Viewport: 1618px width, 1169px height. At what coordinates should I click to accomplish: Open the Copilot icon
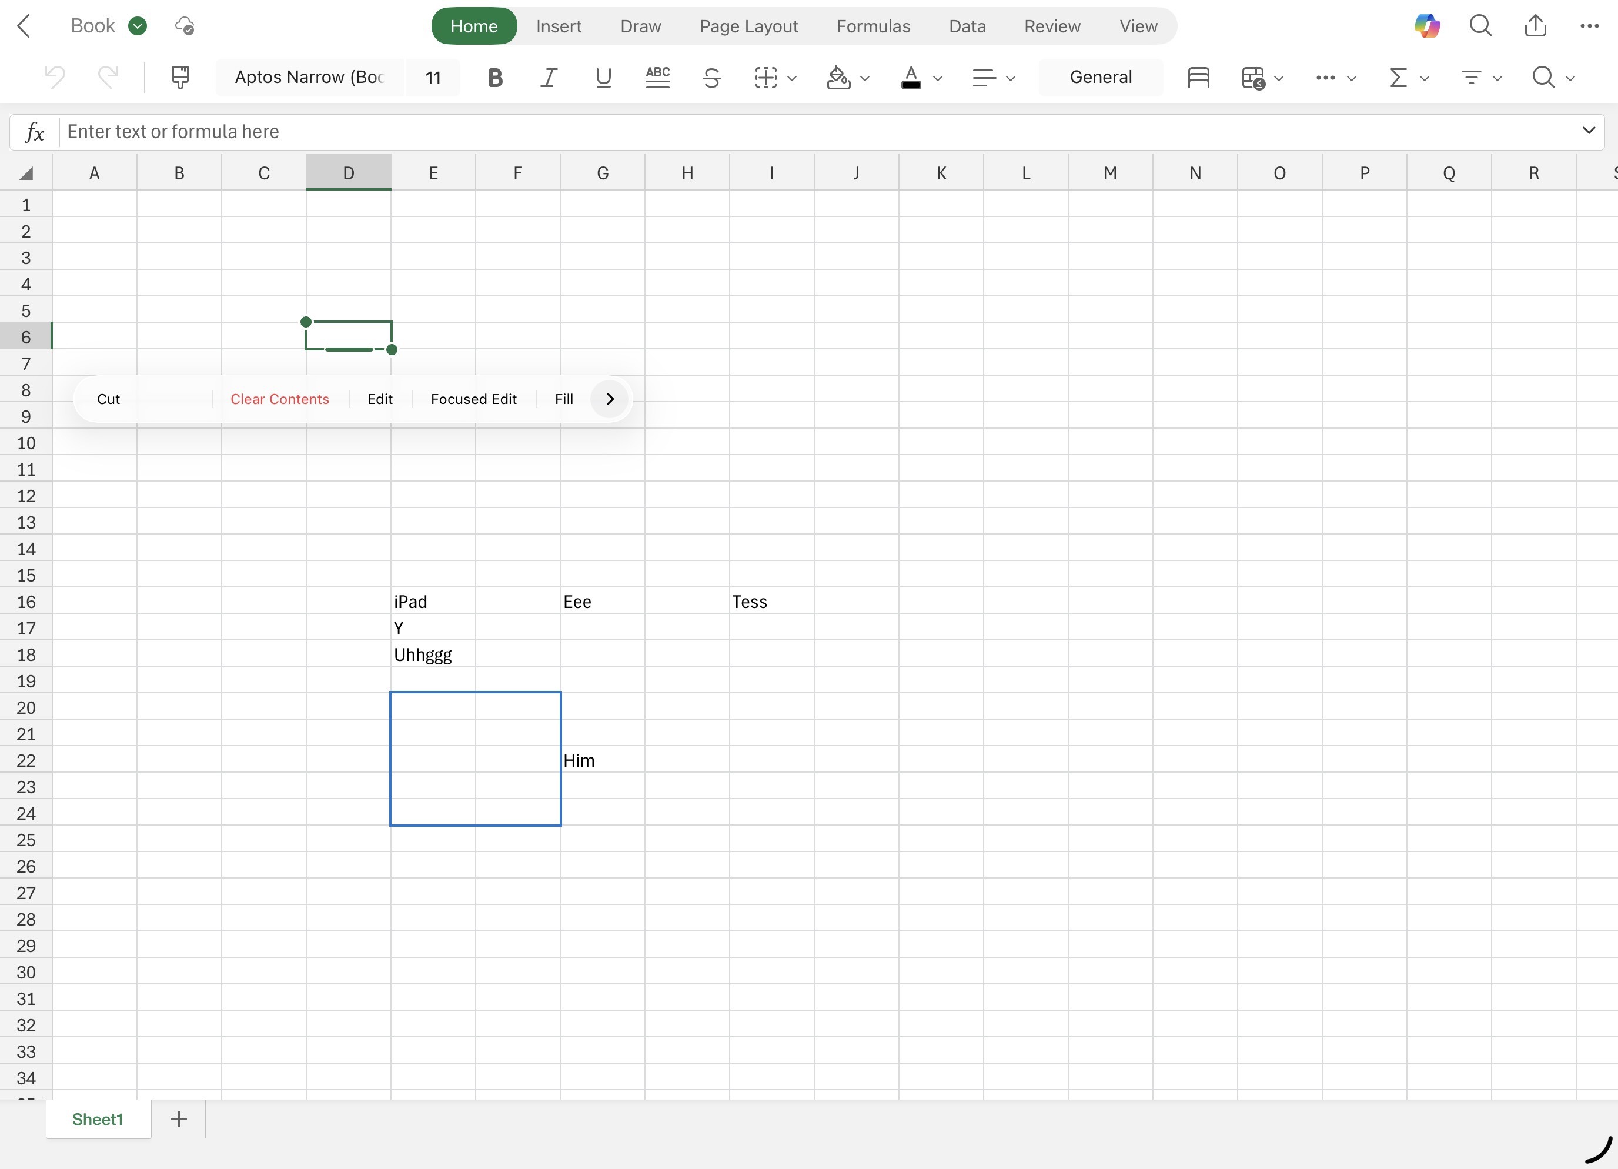(1427, 26)
